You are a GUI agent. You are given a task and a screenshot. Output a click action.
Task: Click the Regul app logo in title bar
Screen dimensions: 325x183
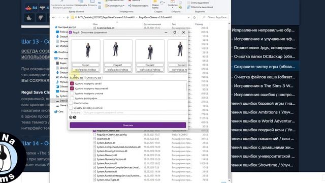pos(71,33)
